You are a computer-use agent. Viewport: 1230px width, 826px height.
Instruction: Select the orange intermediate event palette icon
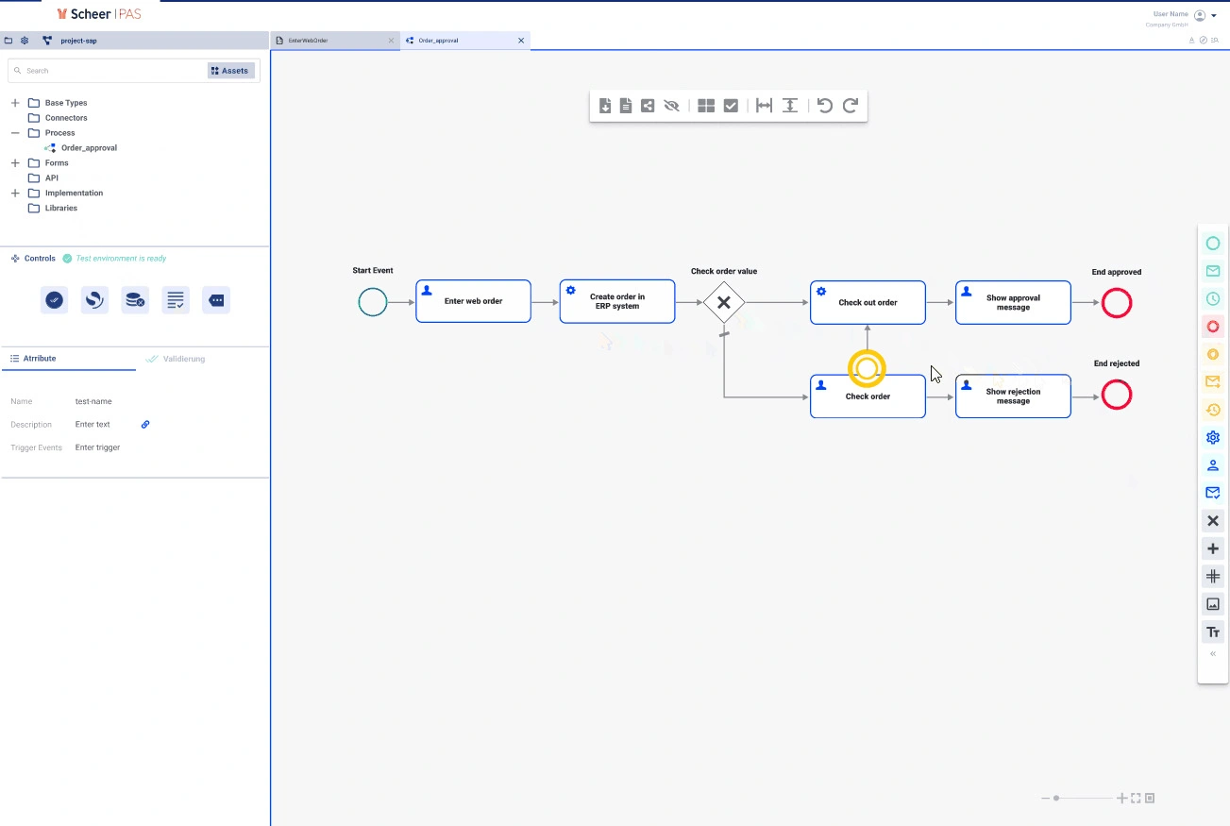pyautogui.click(x=1213, y=354)
